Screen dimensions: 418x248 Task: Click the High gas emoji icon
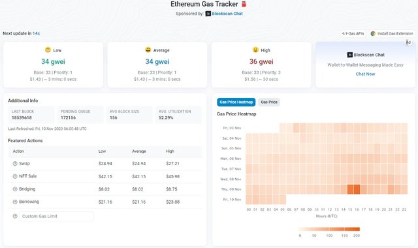click(255, 50)
